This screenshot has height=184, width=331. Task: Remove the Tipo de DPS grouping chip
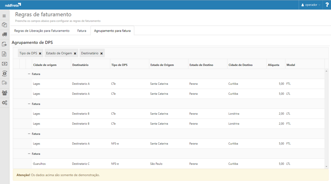(40, 53)
